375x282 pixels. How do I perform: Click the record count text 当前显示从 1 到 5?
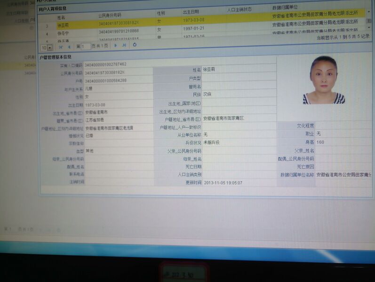coord(343,37)
